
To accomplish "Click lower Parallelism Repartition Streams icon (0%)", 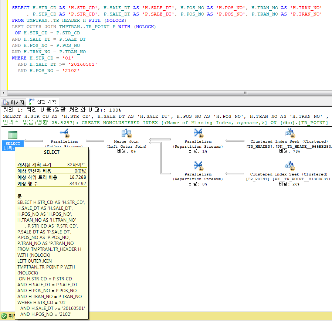I will (x=199, y=166).
